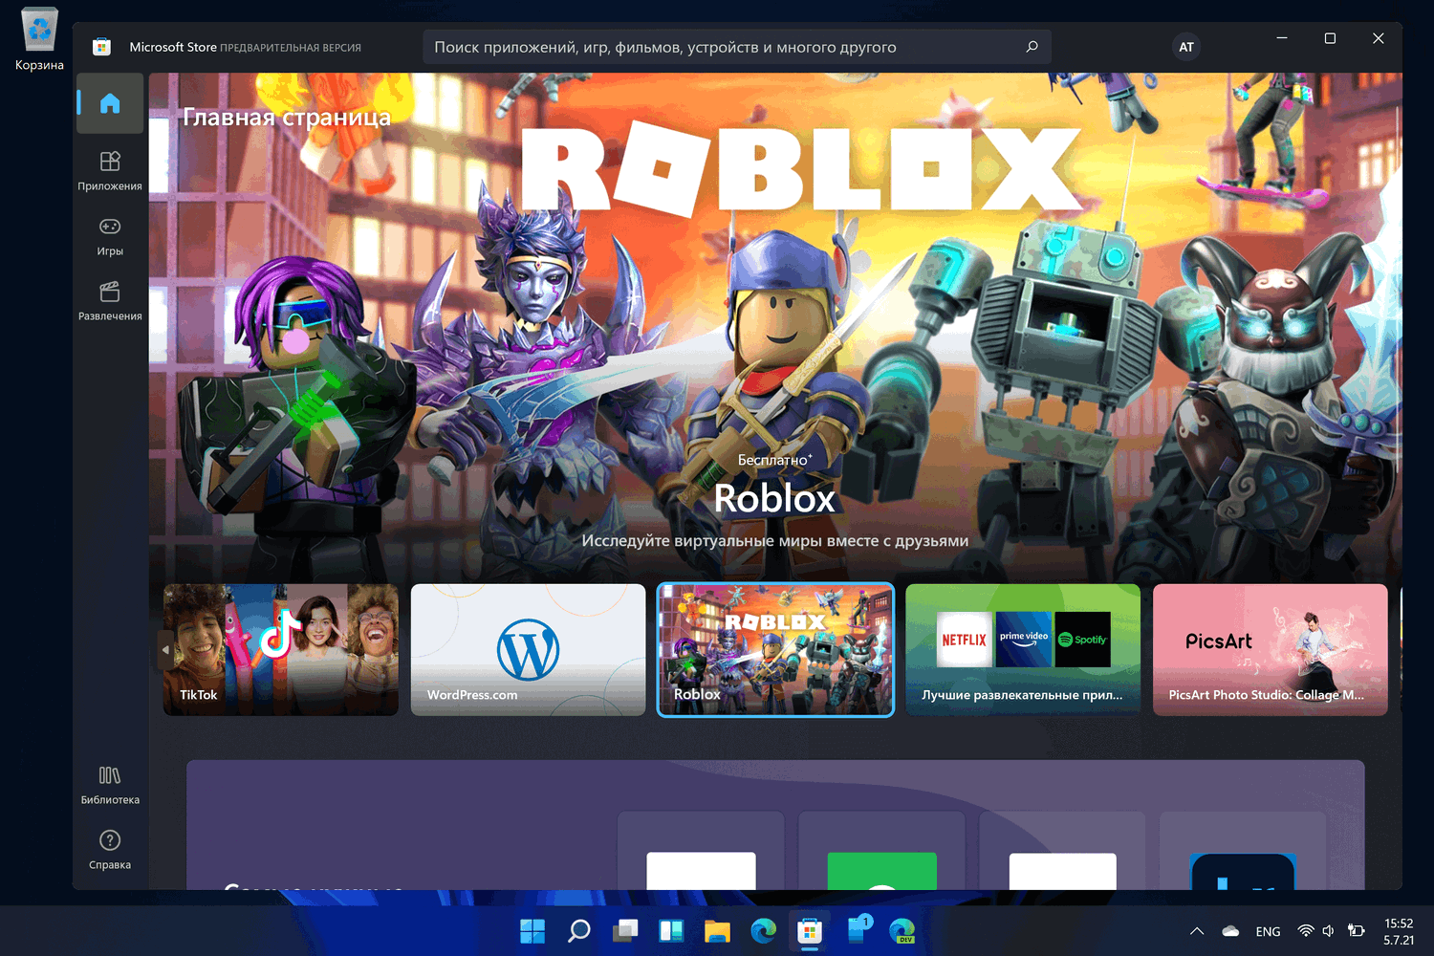Open the taskbar app with notification badge 1
Viewport: 1434px width, 956px height.
tap(857, 931)
